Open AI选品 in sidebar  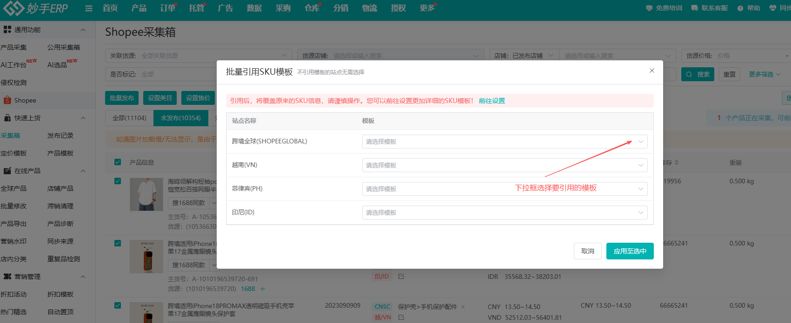pos(57,65)
